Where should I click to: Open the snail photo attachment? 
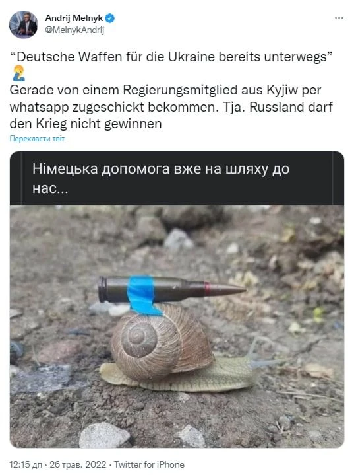point(177,326)
